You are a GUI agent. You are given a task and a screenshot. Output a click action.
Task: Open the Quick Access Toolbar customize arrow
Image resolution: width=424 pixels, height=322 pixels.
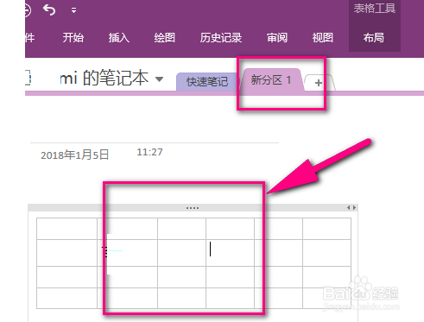click(x=74, y=10)
